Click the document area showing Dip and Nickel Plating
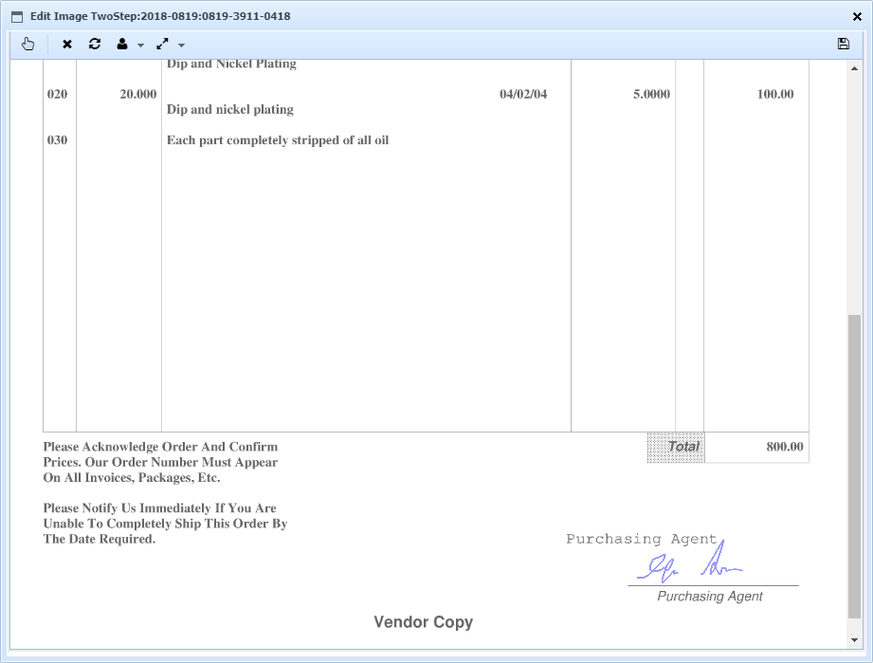Screen dimensions: 873x663 pos(230,64)
